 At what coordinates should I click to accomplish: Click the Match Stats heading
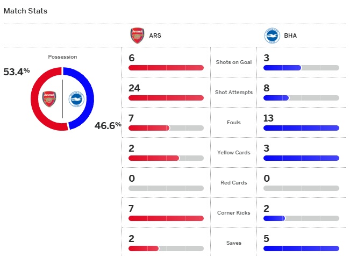25,11
